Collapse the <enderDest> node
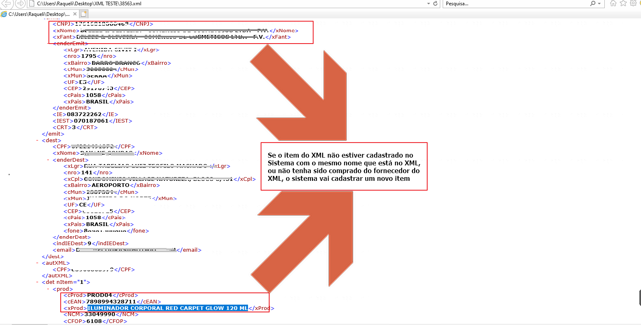The width and height of the screenshot is (641, 325). click(48, 160)
